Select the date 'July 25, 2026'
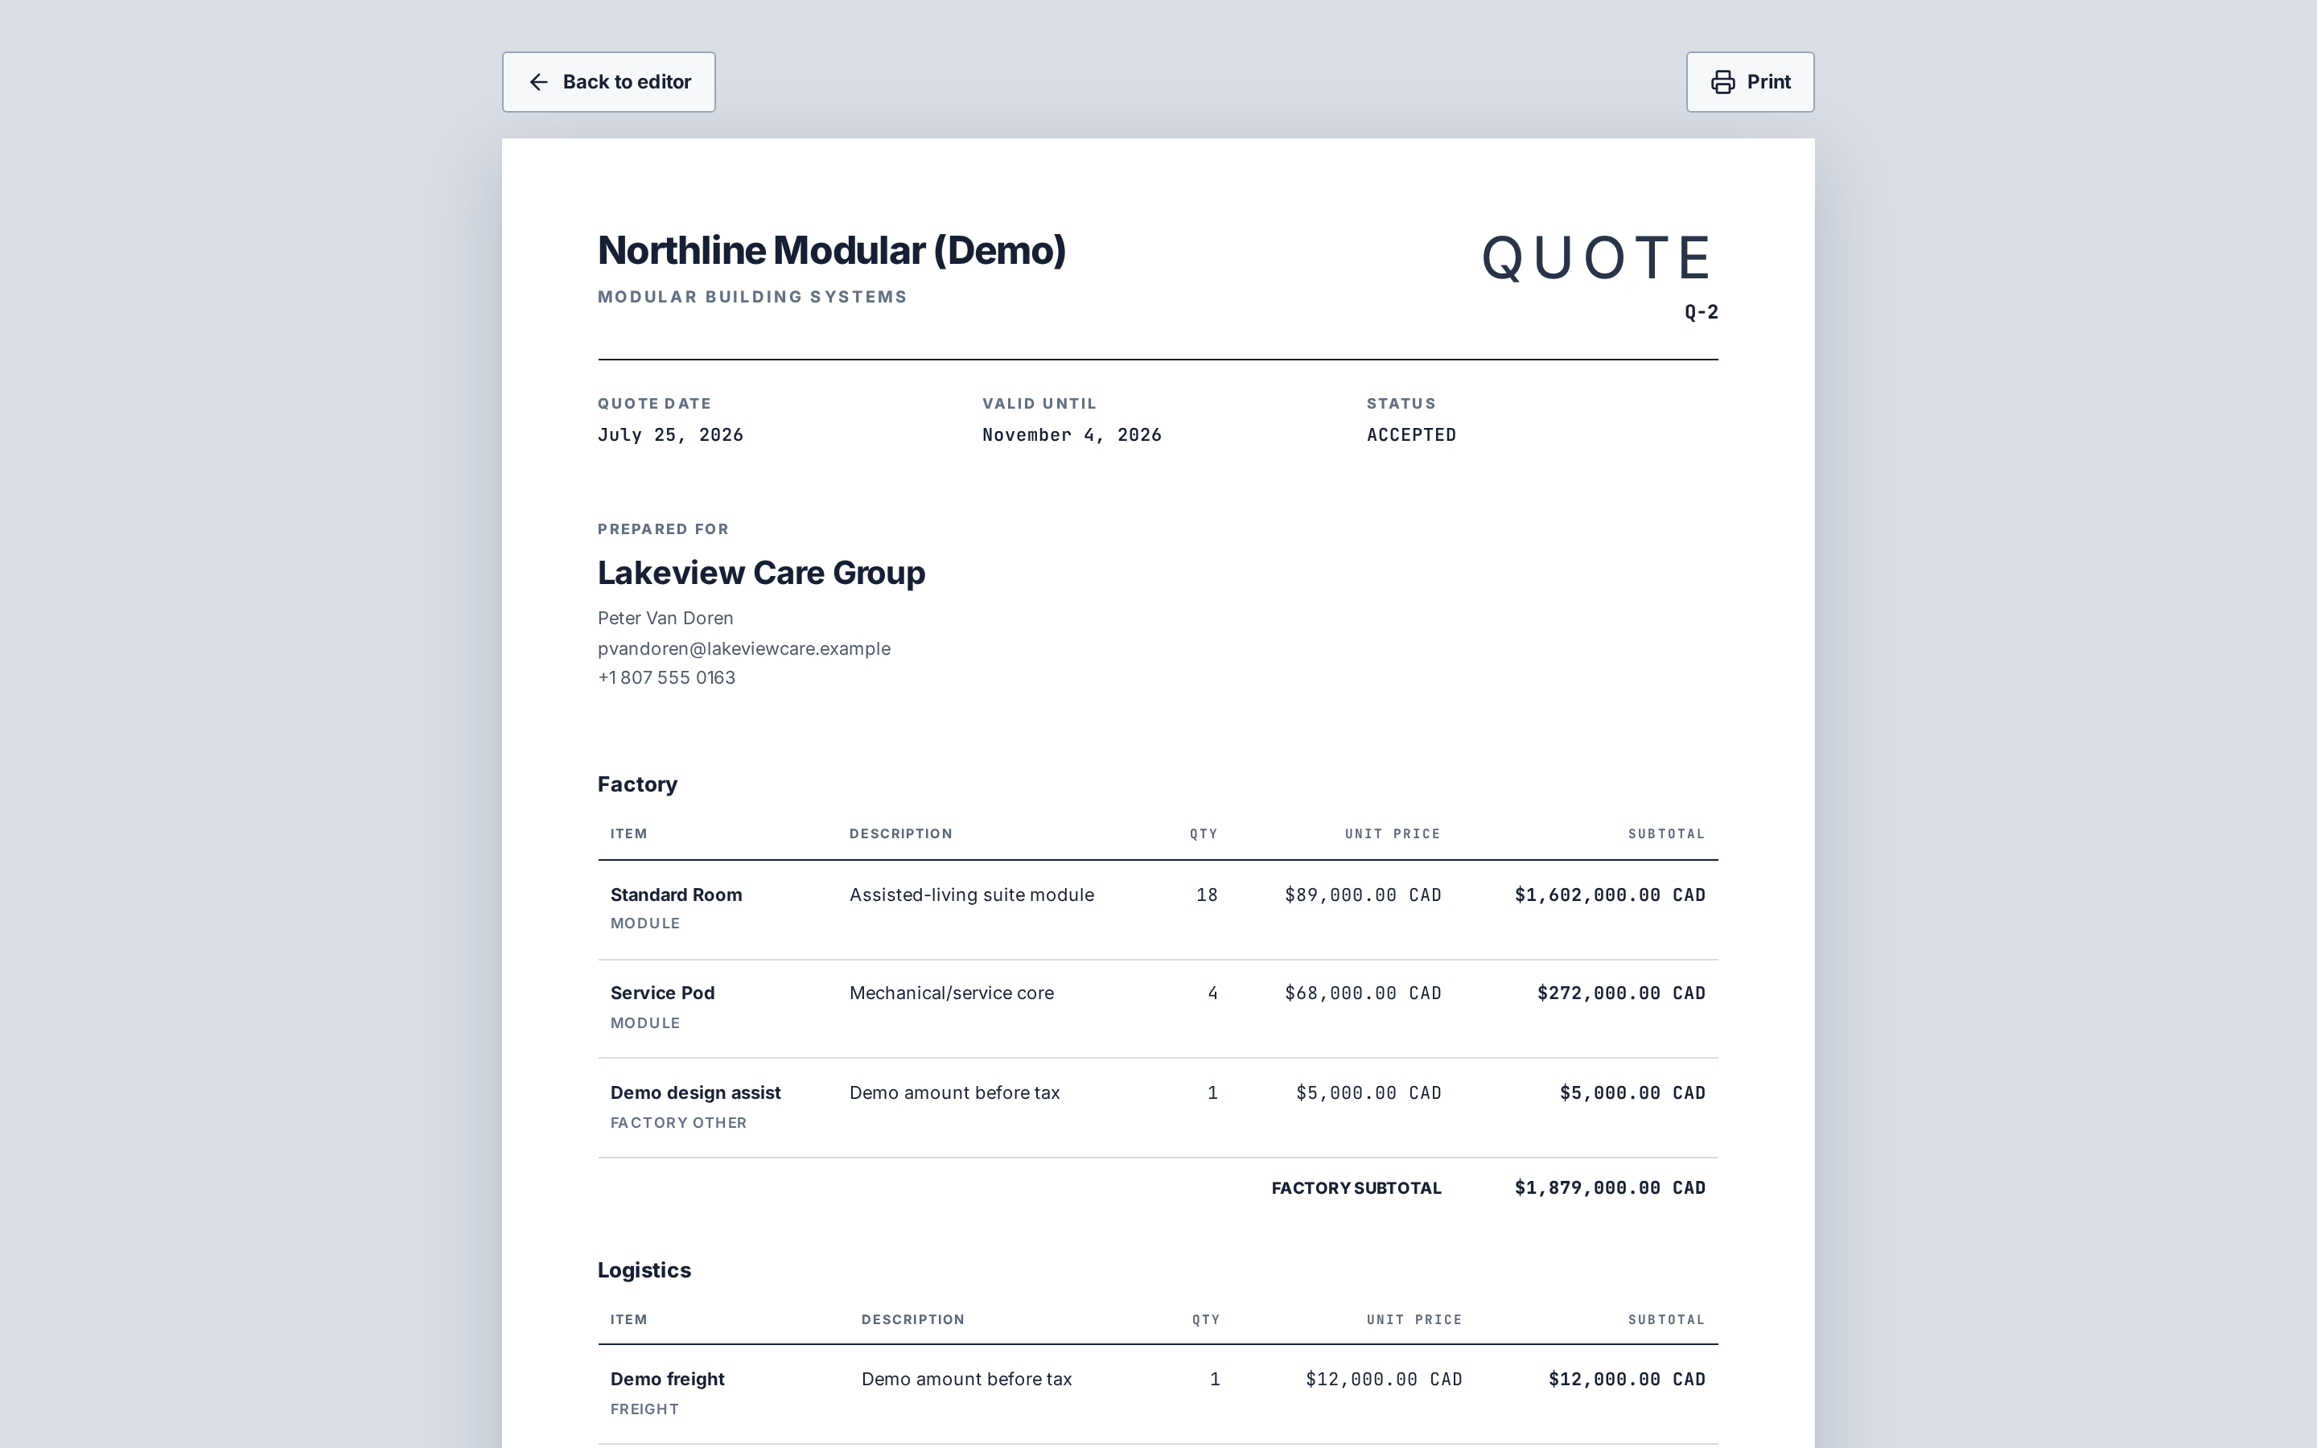The image size is (2317, 1448). 670,434
